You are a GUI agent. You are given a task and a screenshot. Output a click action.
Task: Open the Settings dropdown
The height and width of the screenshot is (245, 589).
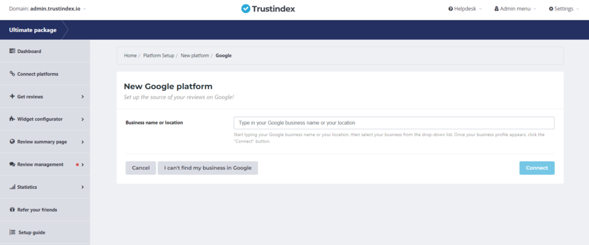(x=564, y=9)
